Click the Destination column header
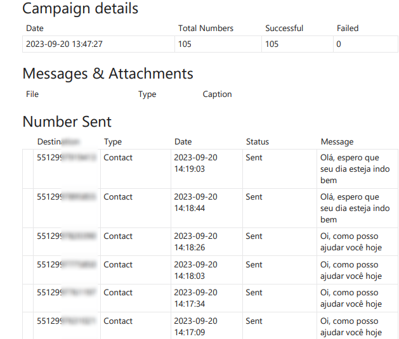The height and width of the screenshot is (339, 399). [x=58, y=142]
